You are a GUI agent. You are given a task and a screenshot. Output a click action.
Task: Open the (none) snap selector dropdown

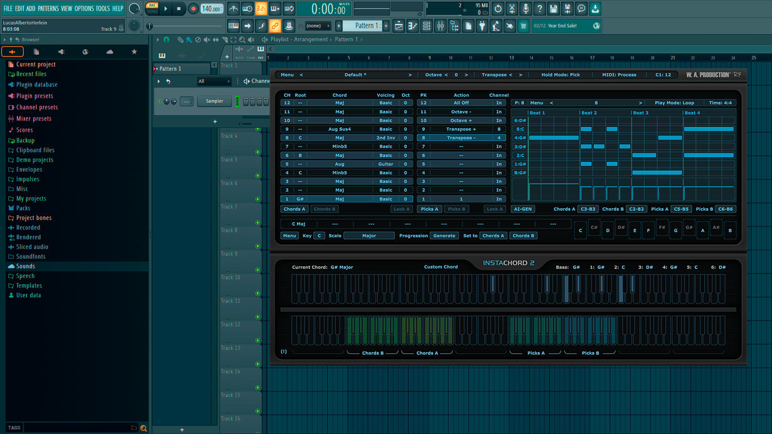pos(318,26)
